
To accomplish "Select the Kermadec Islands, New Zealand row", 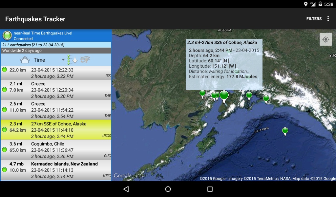I will [x=56, y=170].
